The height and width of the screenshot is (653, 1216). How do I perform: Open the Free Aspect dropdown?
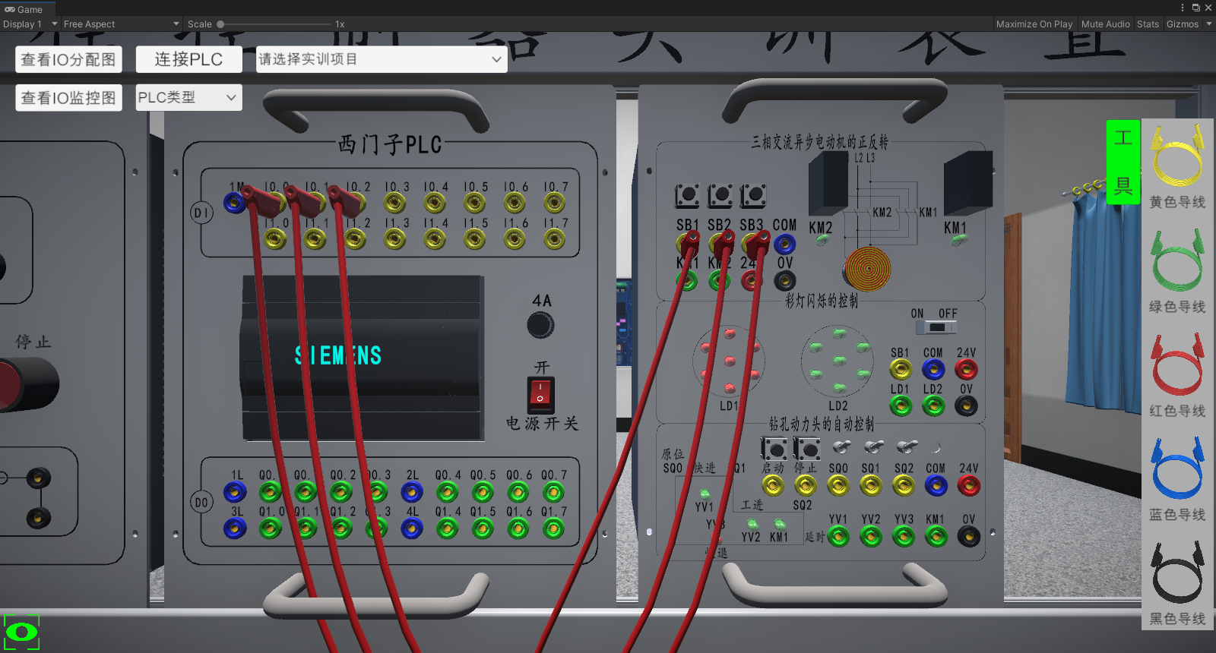pos(121,24)
